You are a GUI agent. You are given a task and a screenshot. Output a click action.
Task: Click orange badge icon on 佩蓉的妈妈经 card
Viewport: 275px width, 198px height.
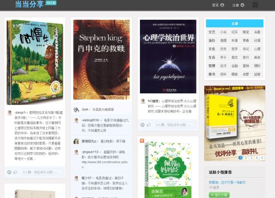(x=142, y=141)
